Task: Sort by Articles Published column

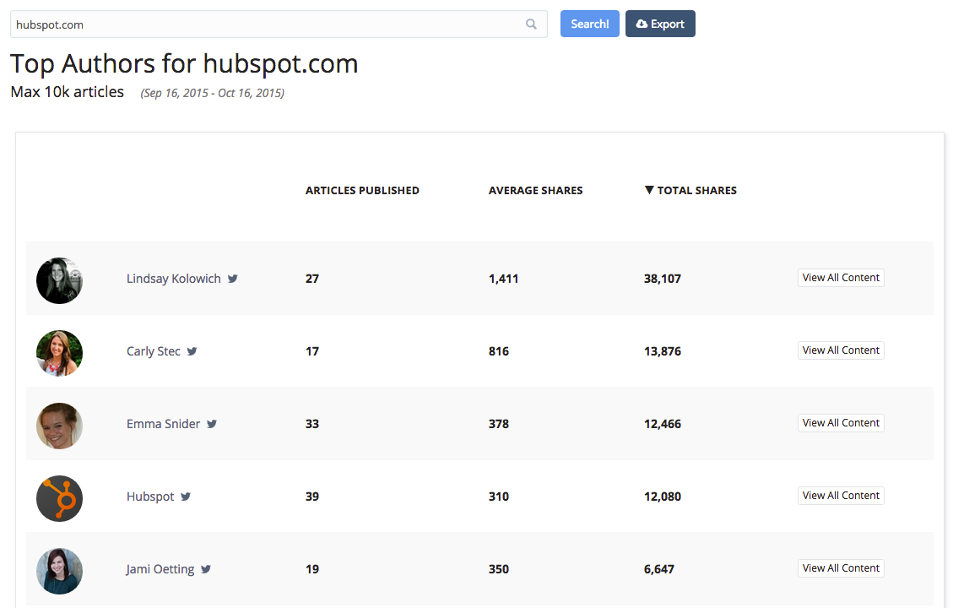Action: tap(362, 191)
